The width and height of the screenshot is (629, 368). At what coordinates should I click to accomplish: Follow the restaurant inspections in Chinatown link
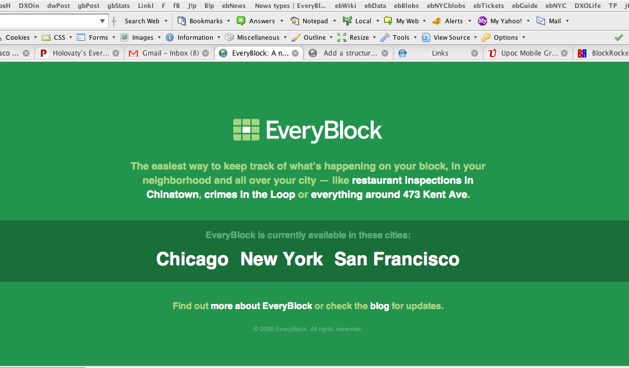pos(310,187)
